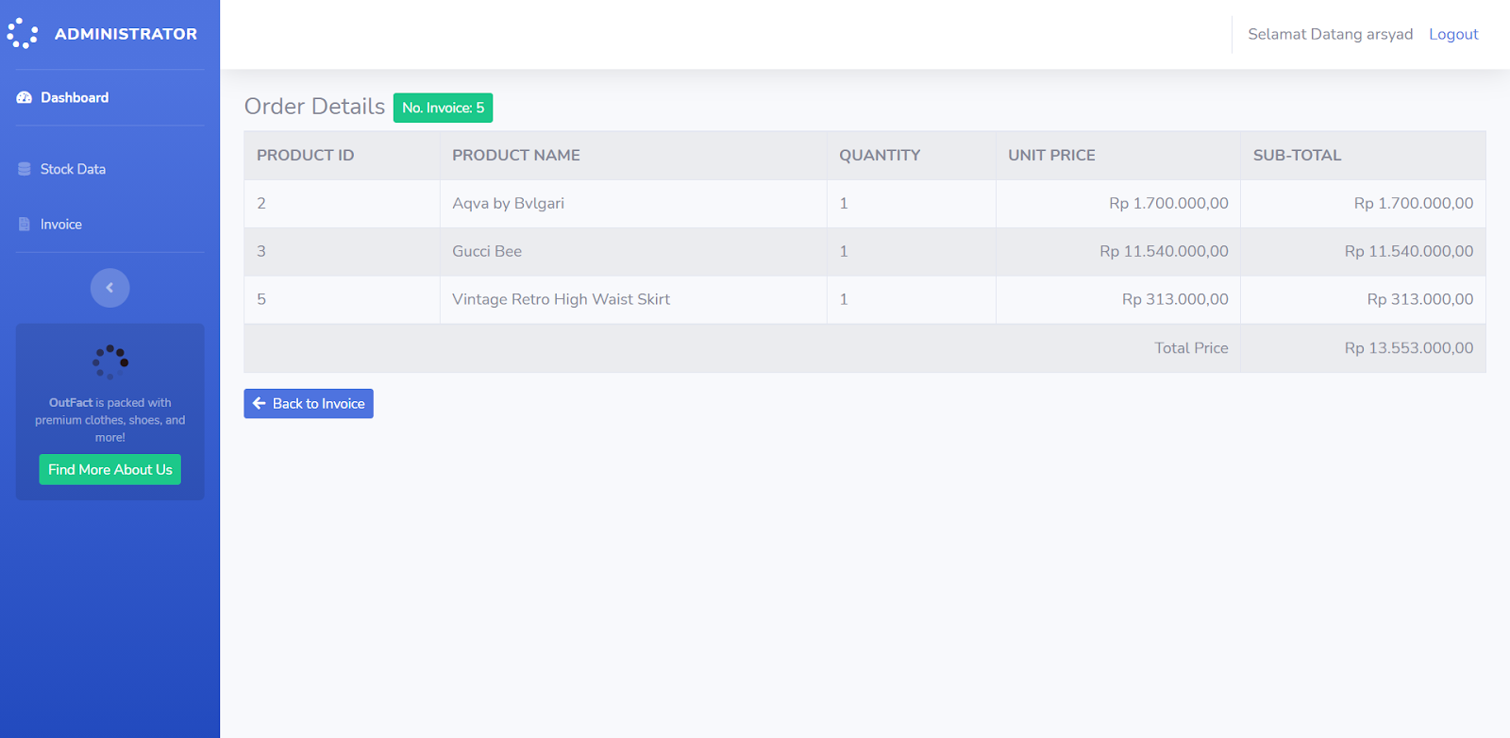Select the Vintage Retro High Waist Skirt cell
Image resolution: width=1510 pixels, height=738 pixels.
coord(633,299)
